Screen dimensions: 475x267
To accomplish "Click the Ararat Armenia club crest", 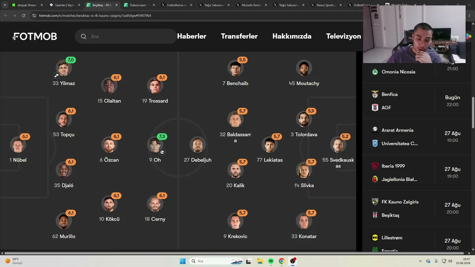I will [375, 130].
